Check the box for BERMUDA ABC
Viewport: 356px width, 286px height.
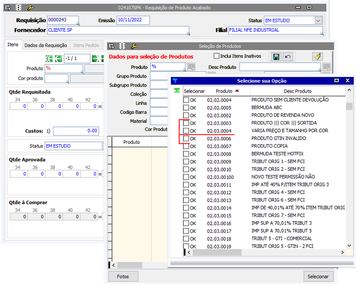pos(186,108)
